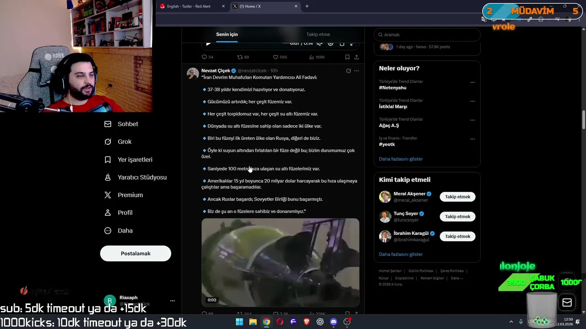Toggle top video picture-in-picture mode
This screenshot has width=586, height=329.
click(x=342, y=43)
